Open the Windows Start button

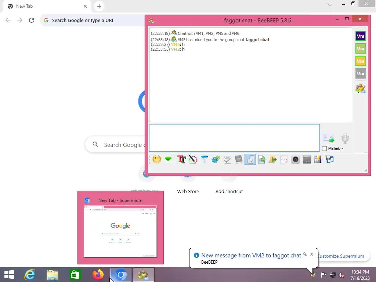click(9, 275)
